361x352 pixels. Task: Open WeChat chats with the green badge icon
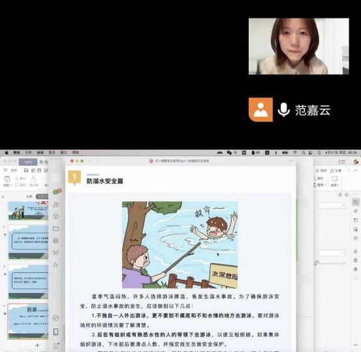coord(56,192)
